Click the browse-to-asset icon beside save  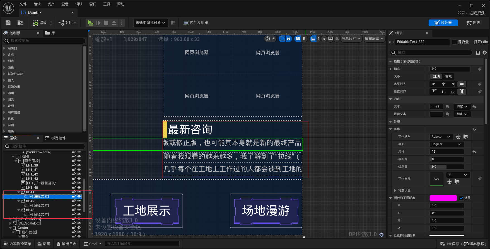[20, 23]
